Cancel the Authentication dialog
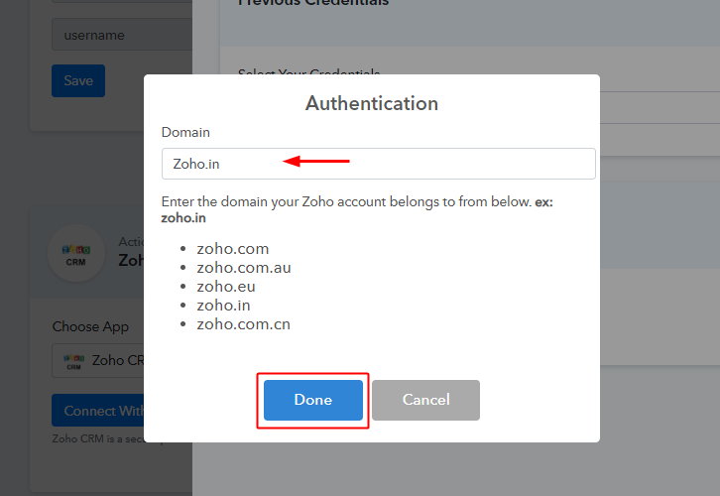This screenshot has width=720, height=496. coord(425,400)
